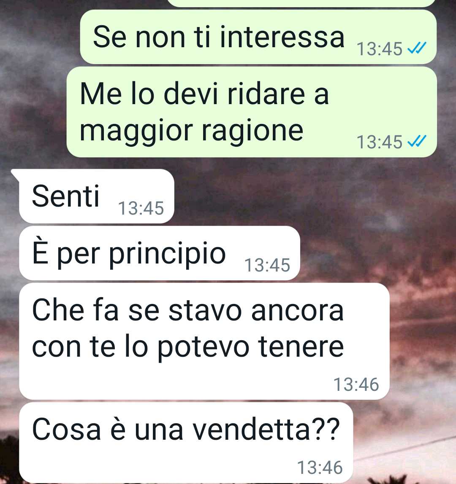Click 13:46 time under "vendetta??" message
Image resolution: width=456 pixels, height=484 pixels.
[320, 467]
